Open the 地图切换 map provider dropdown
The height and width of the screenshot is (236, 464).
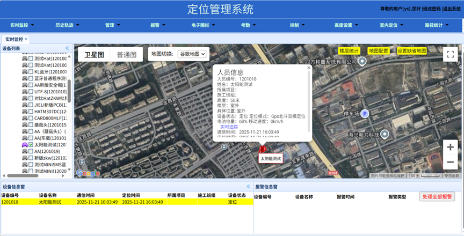(192, 54)
